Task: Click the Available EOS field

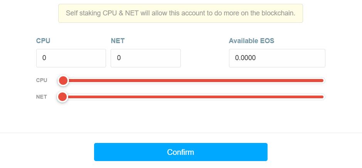Action: (x=277, y=58)
